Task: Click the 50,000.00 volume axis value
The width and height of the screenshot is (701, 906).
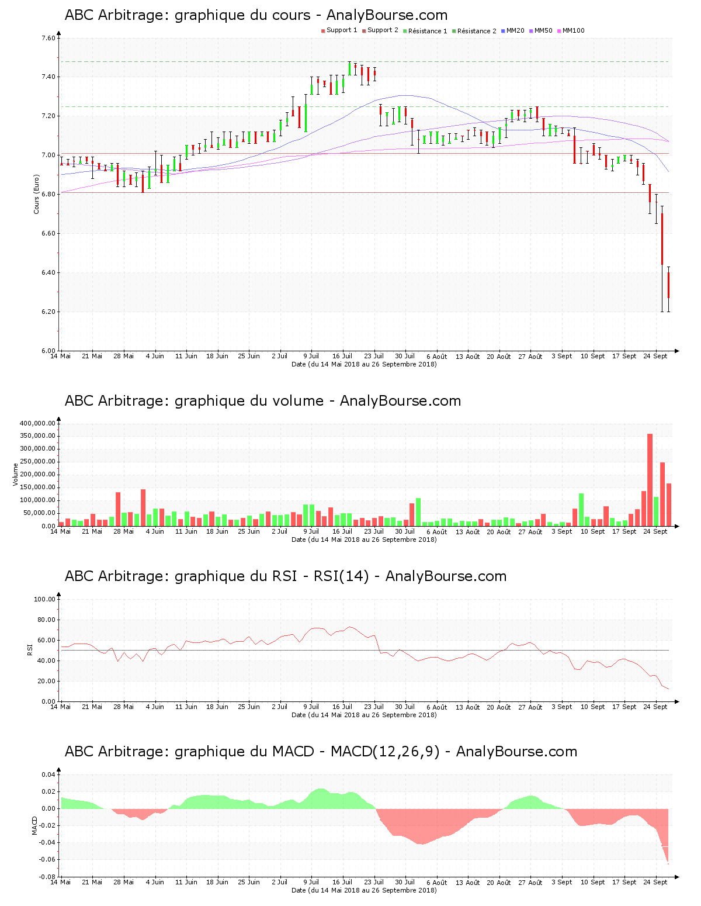Action: coord(39,513)
